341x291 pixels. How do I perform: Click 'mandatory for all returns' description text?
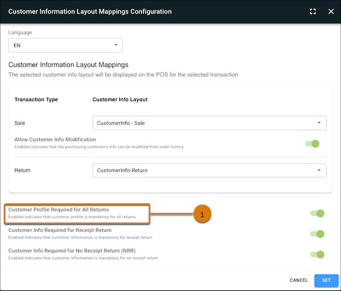pos(72,217)
